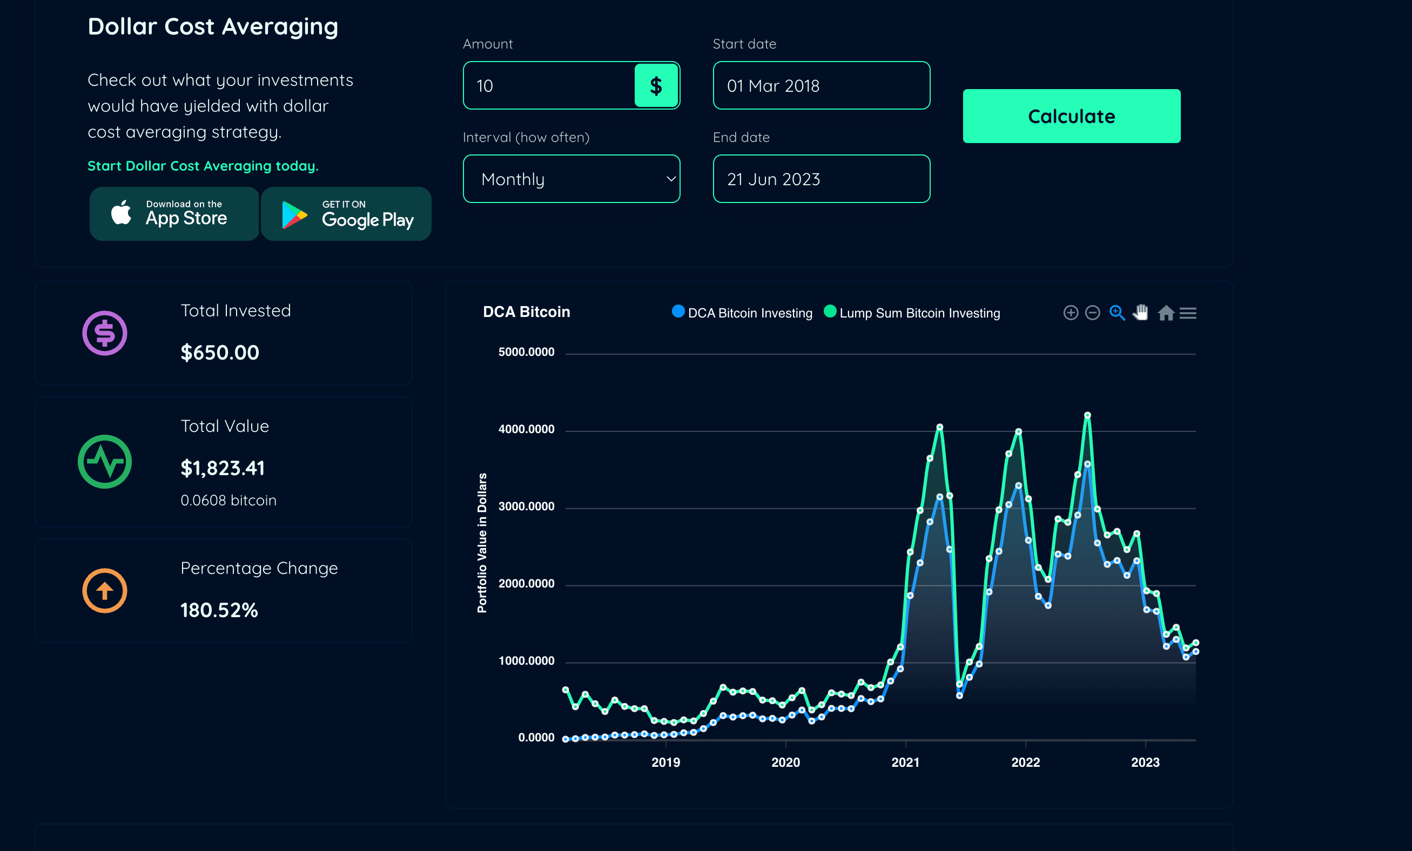Click the 1000.0000 y-axis label
Screen dimensions: 1412x851
click(526, 661)
